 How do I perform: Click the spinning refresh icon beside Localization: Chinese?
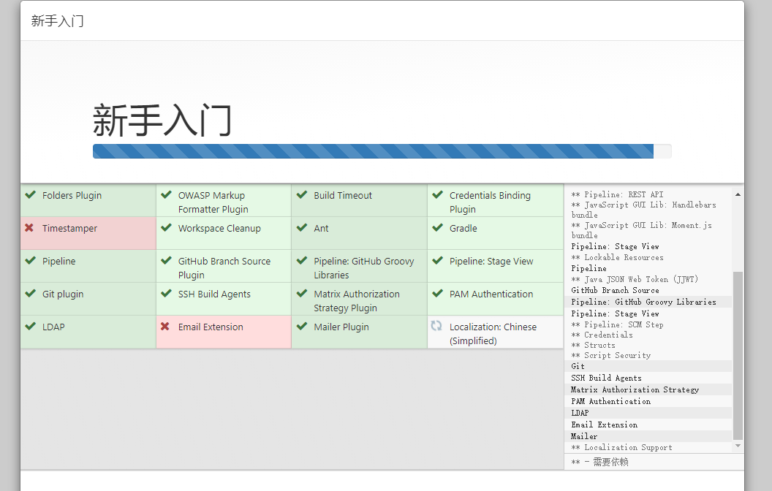point(436,326)
